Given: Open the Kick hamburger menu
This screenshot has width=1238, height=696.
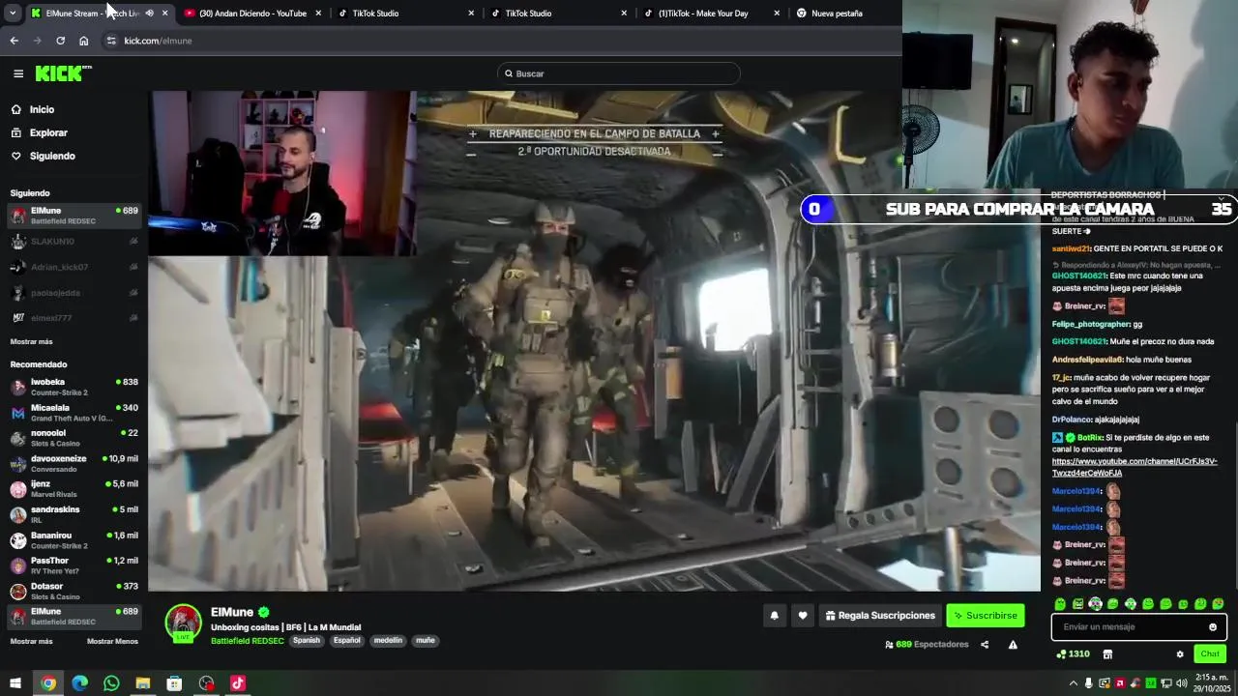Looking at the screenshot, I should [x=18, y=73].
